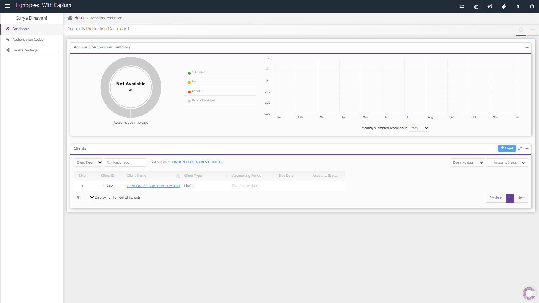Viewport: 539px width, 303px height.
Task: Click the blue add Client button
Action: click(507, 148)
